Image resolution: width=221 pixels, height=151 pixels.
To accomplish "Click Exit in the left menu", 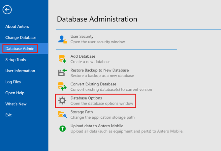I will [x=9, y=115].
